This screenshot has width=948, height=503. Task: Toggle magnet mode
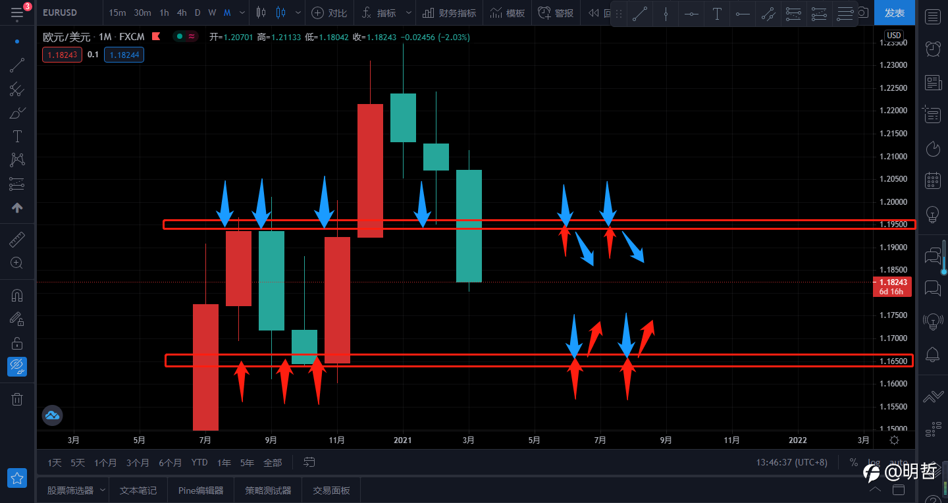point(17,296)
